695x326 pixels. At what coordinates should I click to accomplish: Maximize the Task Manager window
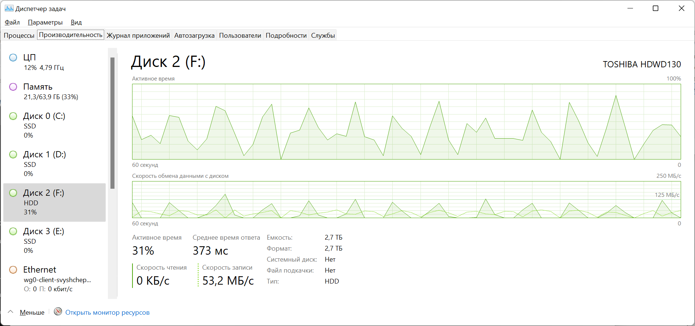[656, 8]
